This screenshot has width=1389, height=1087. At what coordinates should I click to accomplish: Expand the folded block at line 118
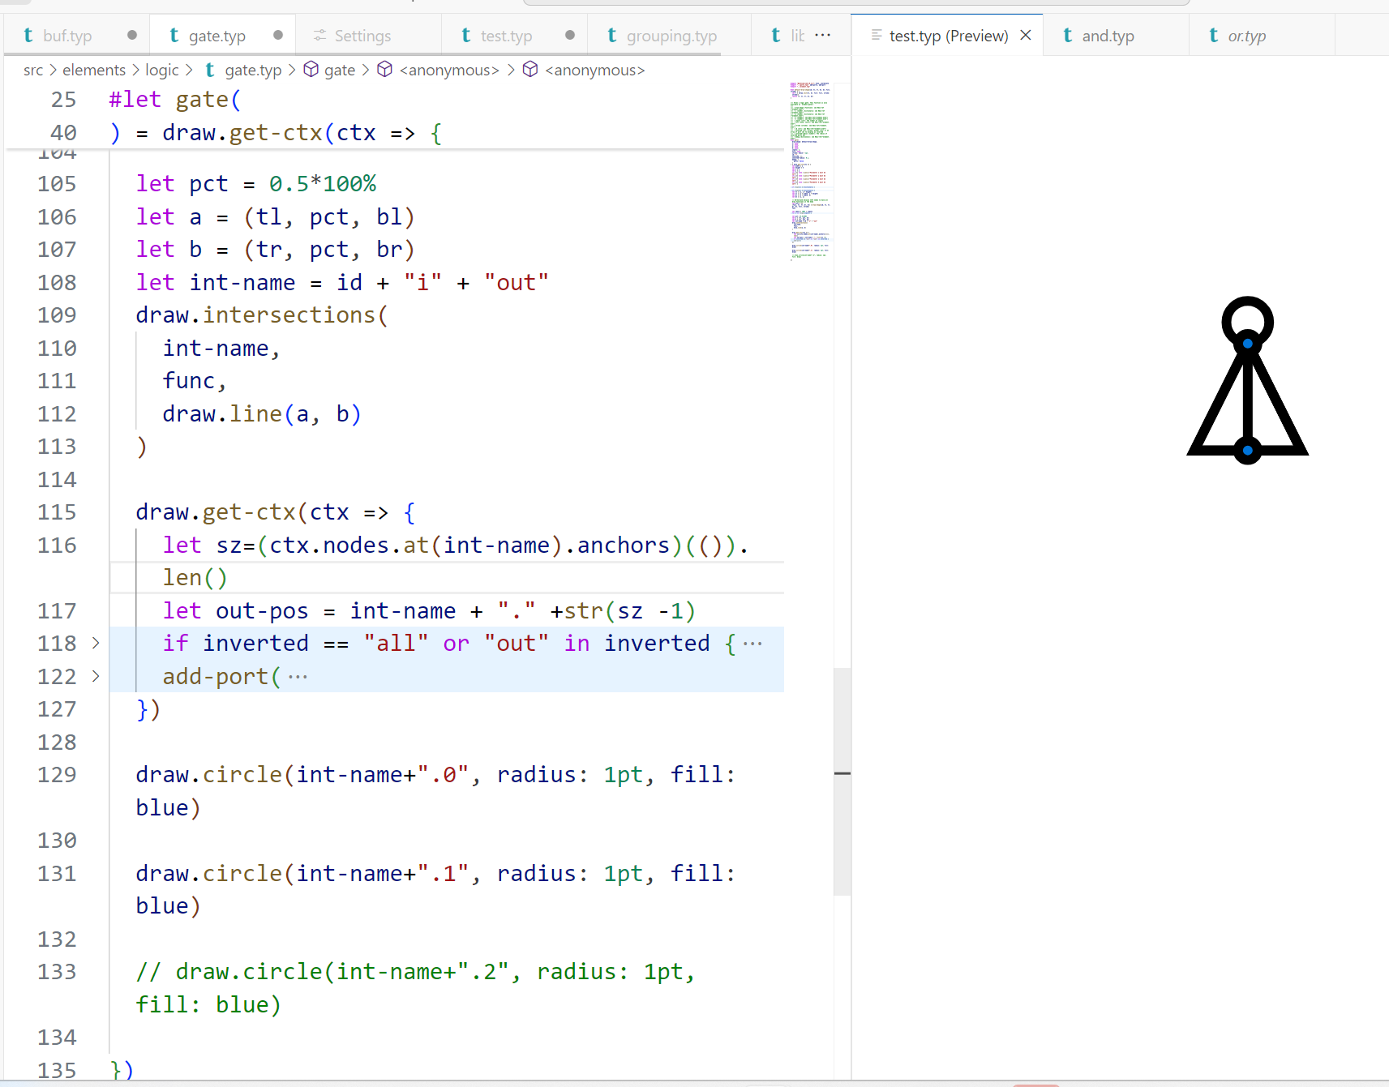tap(96, 644)
